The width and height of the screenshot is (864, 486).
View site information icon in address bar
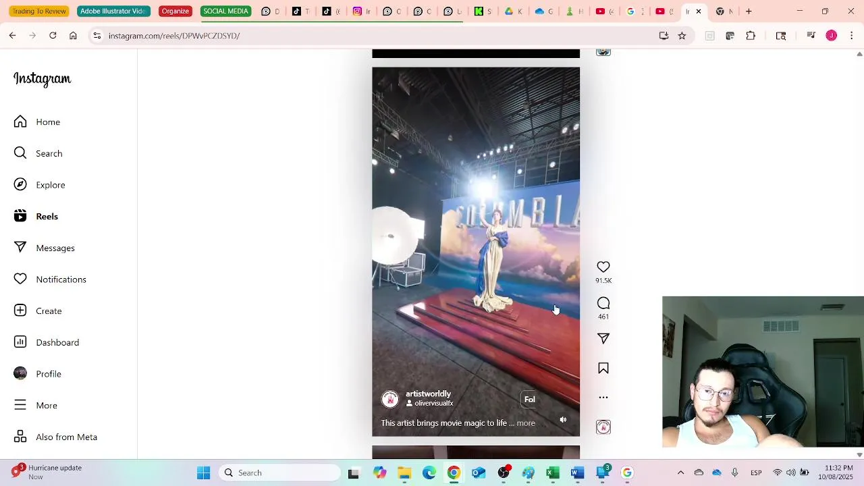97,36
